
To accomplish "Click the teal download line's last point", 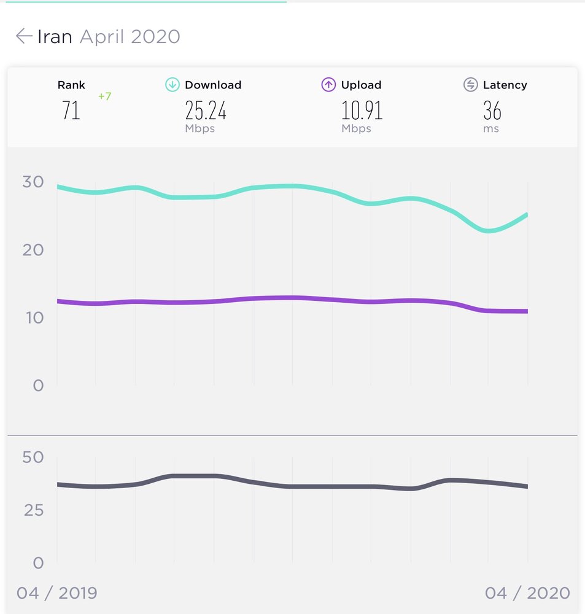I will tap(527, 215).
